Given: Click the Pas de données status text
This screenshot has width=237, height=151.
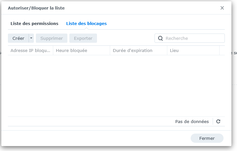Looking at the screenshot, I should point(192,121).
